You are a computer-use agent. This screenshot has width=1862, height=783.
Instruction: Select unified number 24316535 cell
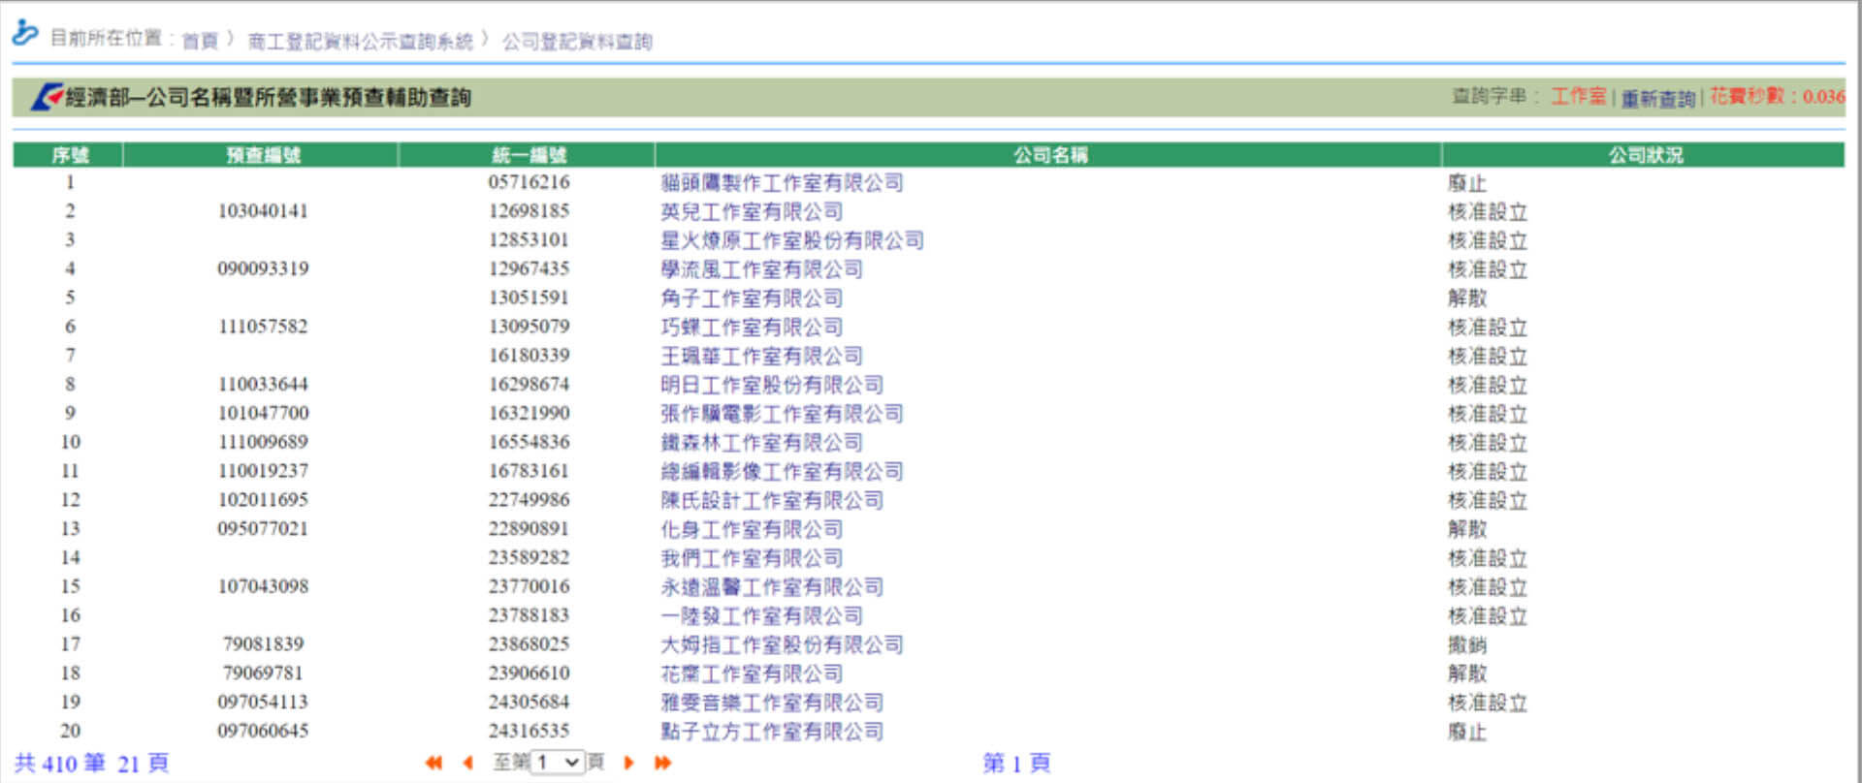click(529, 731)
